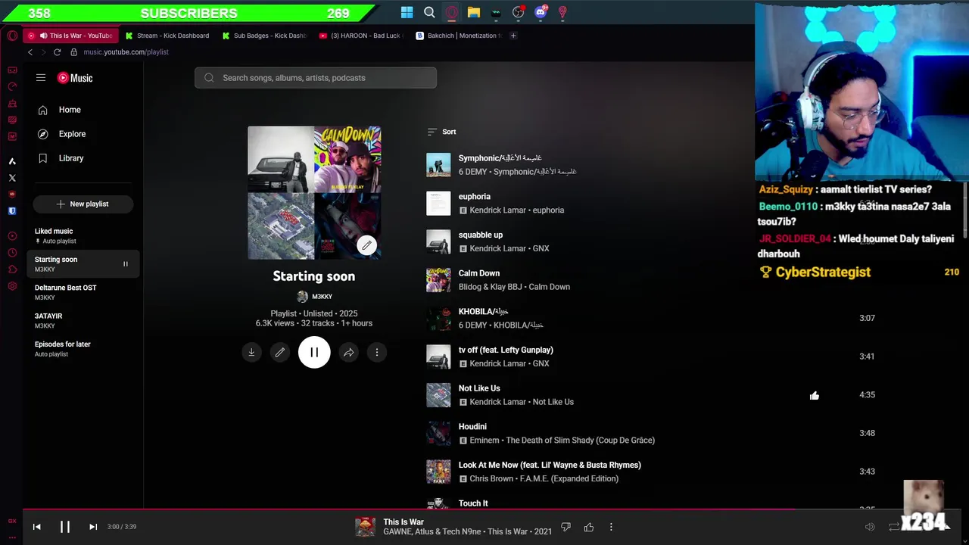Open Opera sidebar settings gear
Viewport: 969px width, 545px height.
coord(12,286)
